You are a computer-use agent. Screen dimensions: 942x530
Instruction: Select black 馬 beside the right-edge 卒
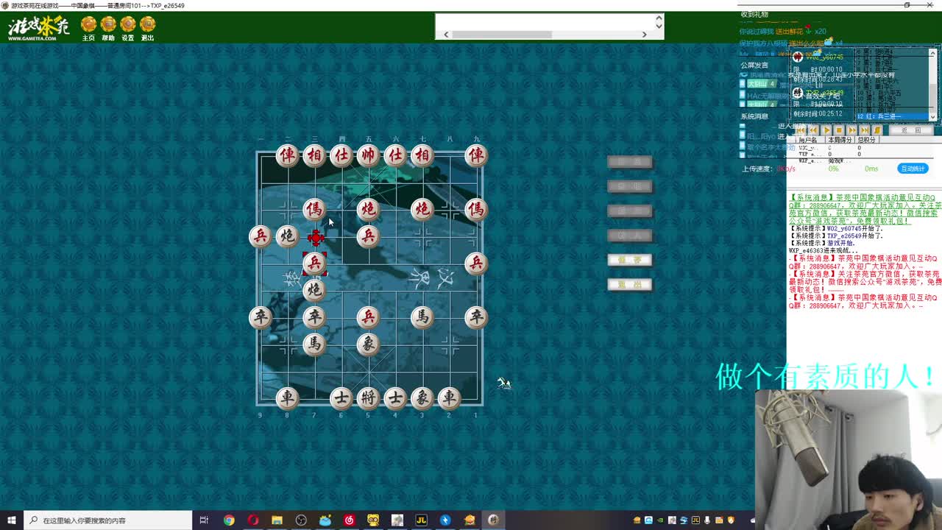click(422, 317)
